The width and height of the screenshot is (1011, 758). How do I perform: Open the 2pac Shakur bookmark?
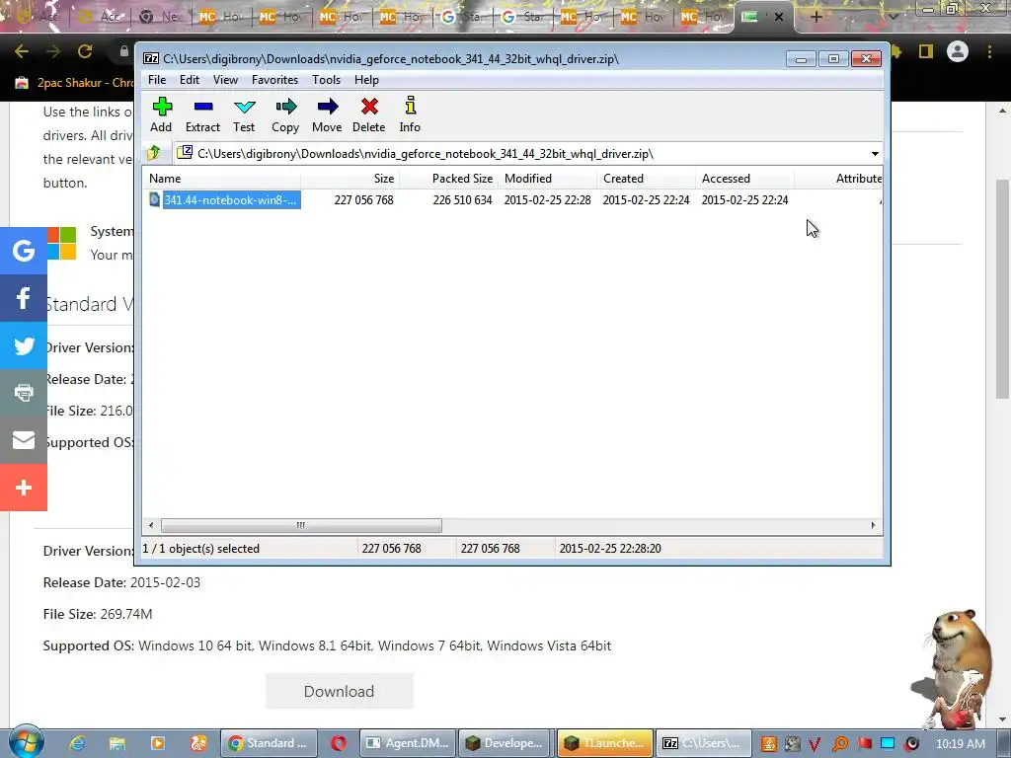point(73,83)
